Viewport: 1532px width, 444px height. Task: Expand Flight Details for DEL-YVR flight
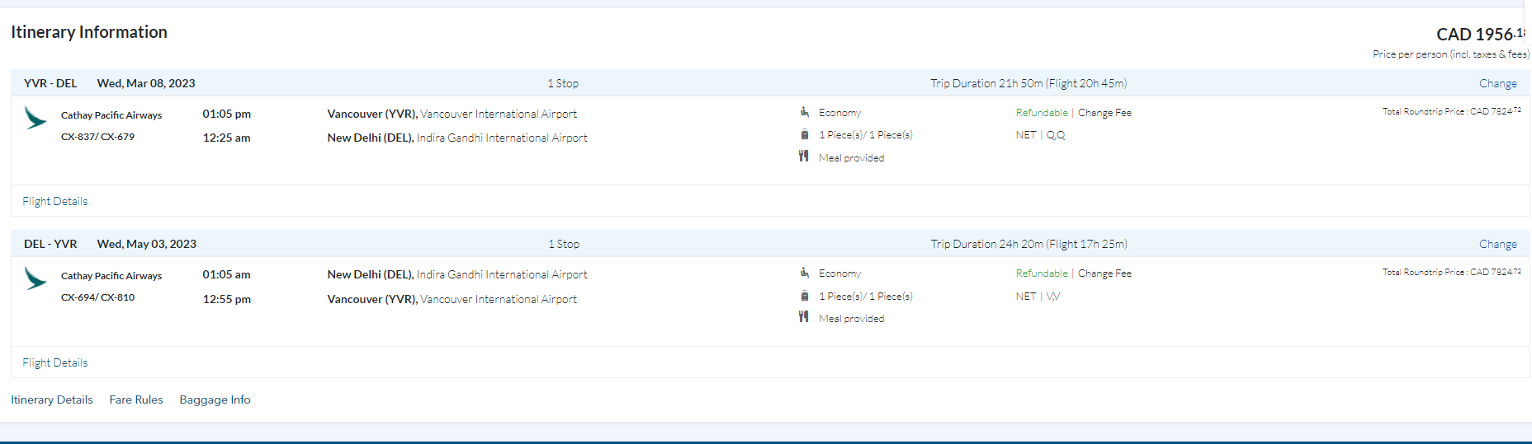pos(55,362)
